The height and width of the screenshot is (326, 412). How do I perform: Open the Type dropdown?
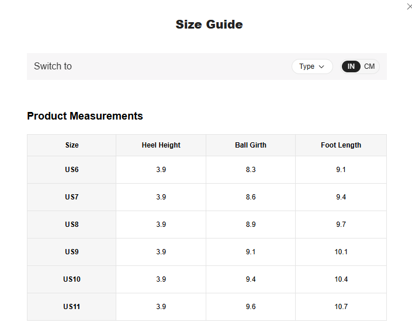tap(312, 66)
